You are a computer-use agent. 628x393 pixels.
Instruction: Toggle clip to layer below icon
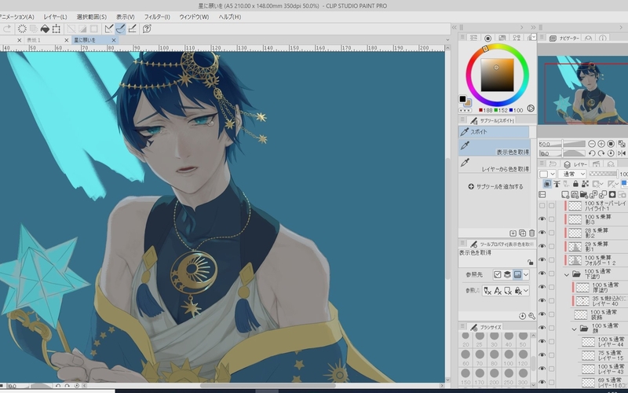tap(547, 184)
